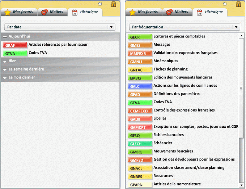The width and height of the screenshot is (246, 189).
Task: Click the orange GMES code badge
Action: (x=139, y=45)
